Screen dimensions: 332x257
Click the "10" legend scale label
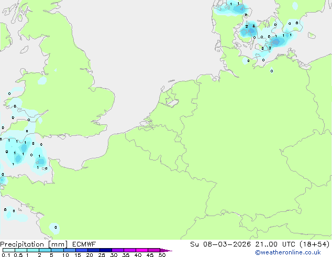[65, 255]
